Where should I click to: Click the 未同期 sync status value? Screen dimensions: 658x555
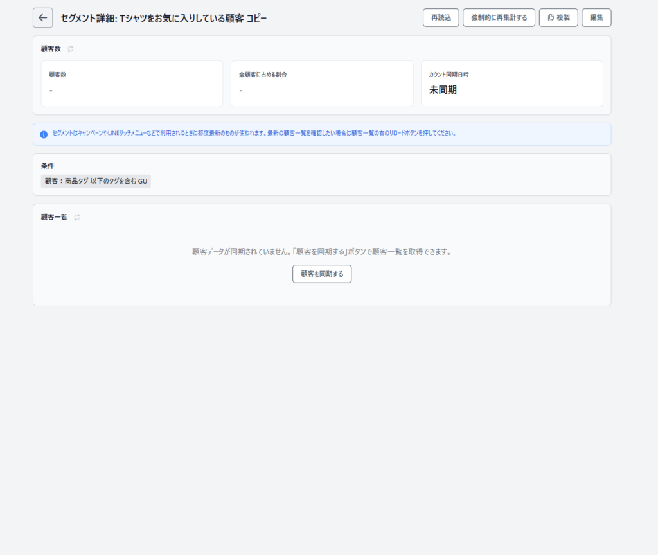pos(443,90)
